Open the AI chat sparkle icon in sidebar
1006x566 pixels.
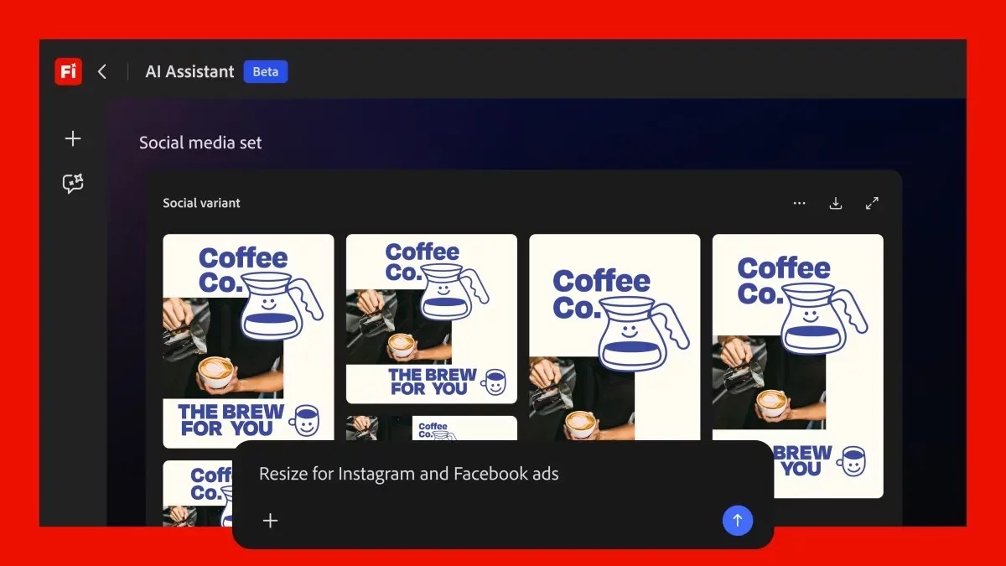coord(73,184)
